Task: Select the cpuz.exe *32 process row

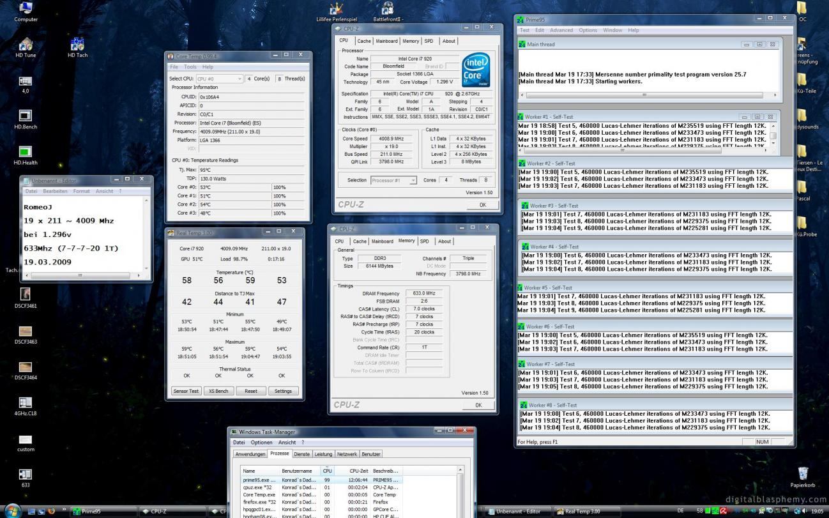Action: [x=321, y=487]
